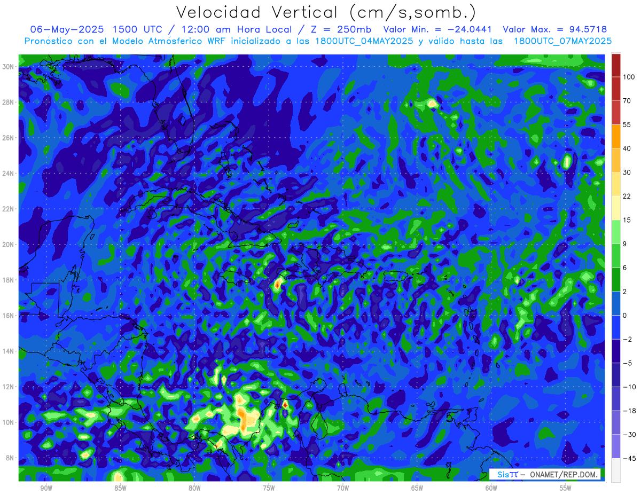Click the '8N' latitude label
Image resolution: width=641 pixels, height=495 pixels.
11,458
